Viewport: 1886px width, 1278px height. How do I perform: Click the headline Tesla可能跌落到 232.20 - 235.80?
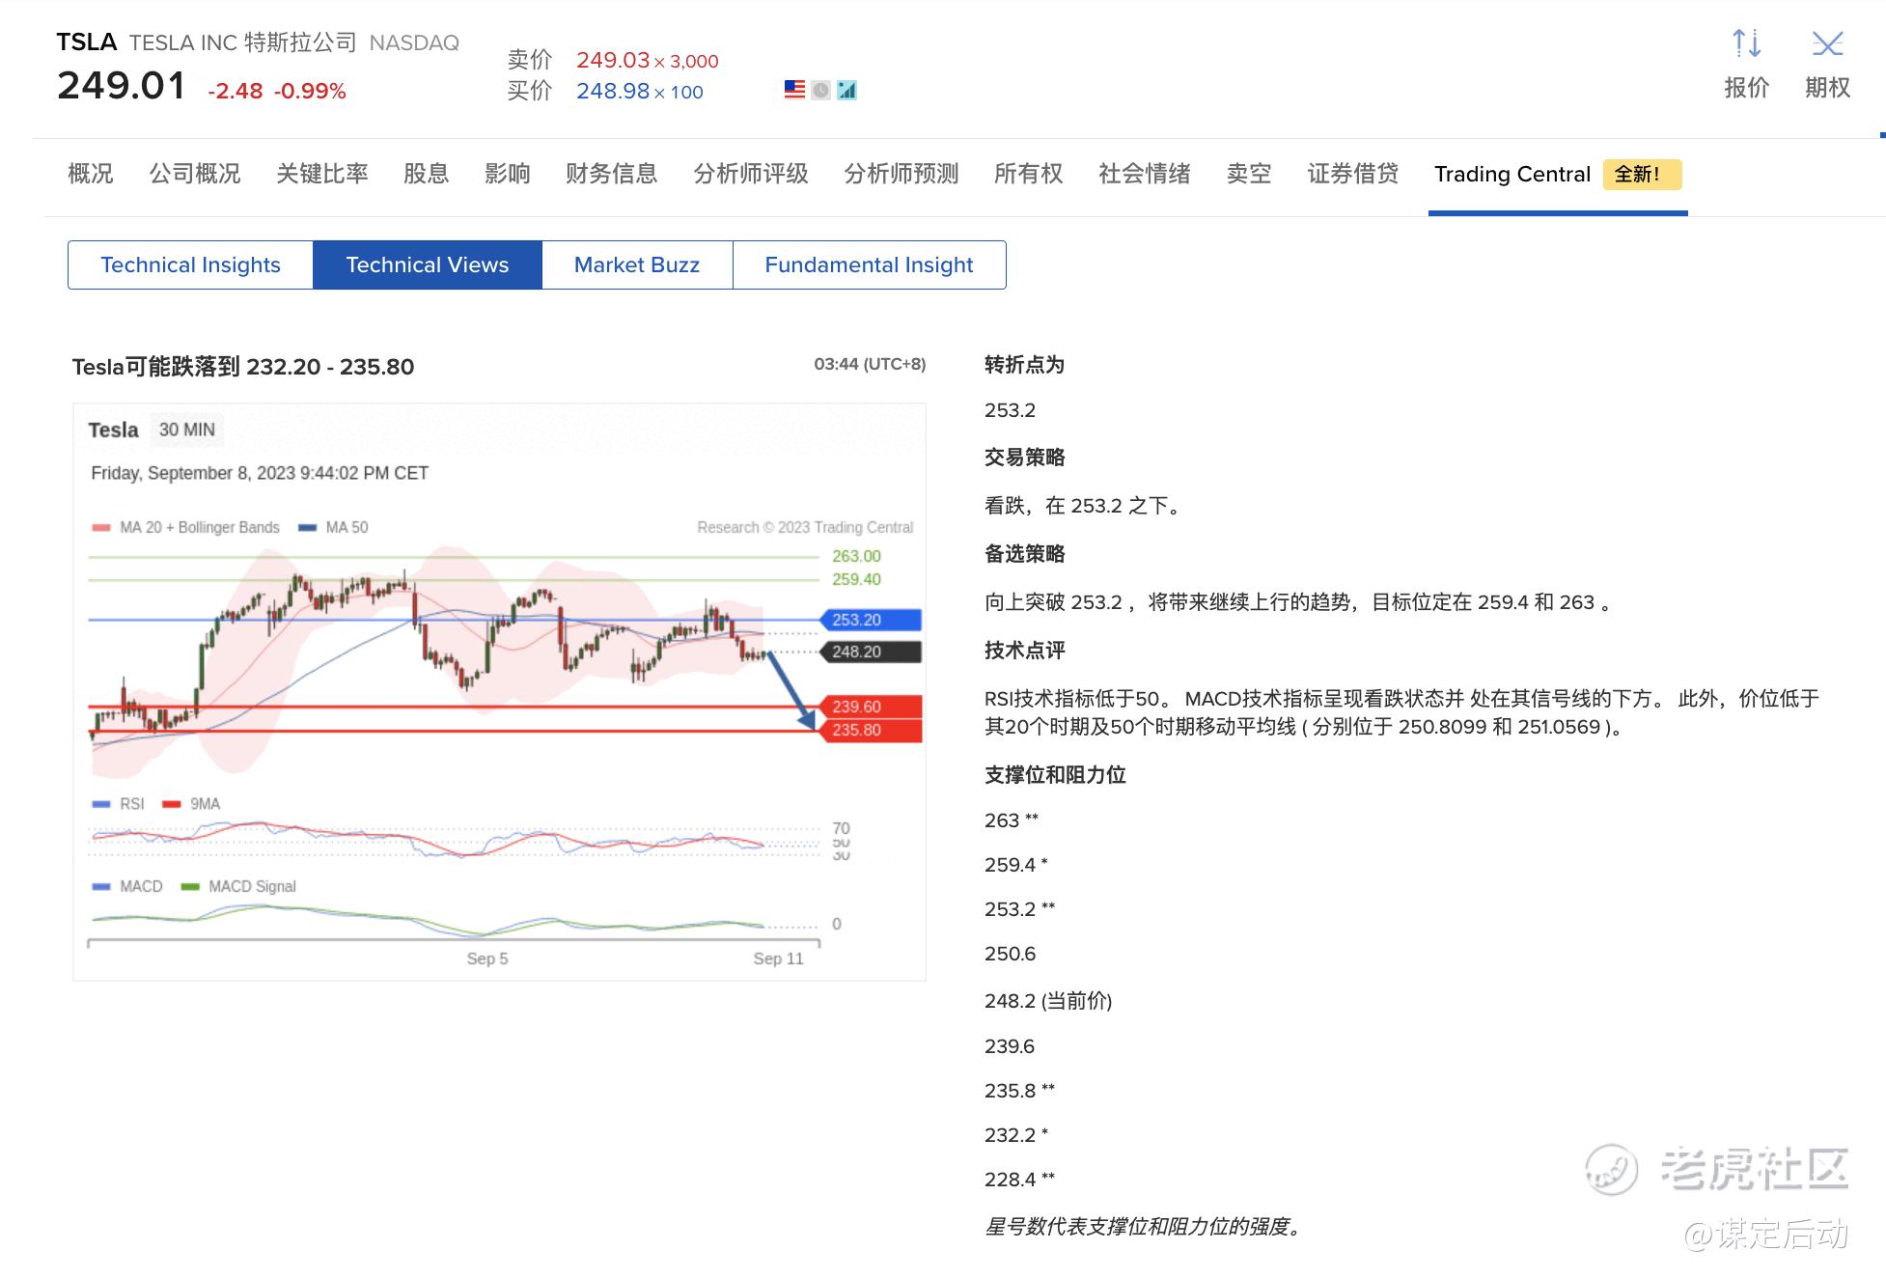coord(243,367)
